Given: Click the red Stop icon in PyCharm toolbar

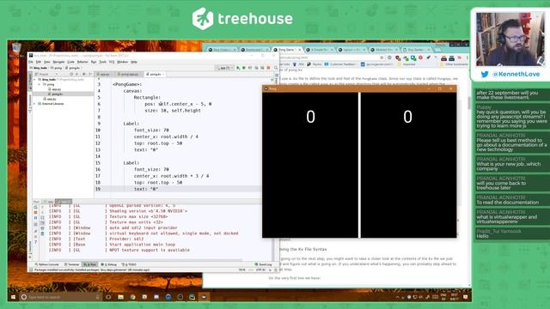Looking at the screenshot, I should 268,68.
